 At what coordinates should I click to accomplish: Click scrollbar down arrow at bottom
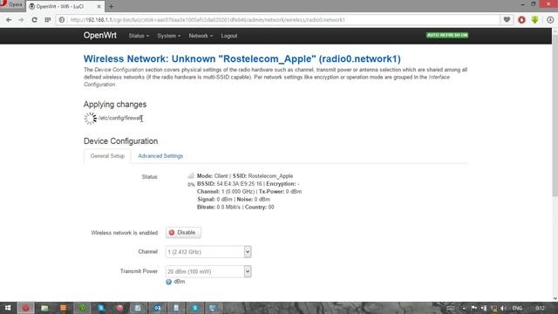555,298
